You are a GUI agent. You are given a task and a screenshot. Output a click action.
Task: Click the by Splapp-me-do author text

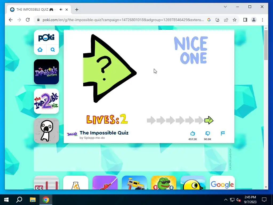coord(92,138)
